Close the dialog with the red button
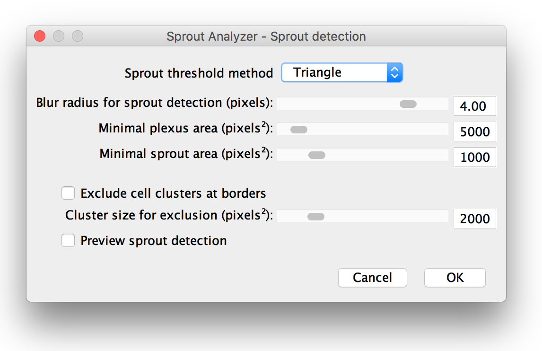The image size is (542, 351). click(40, 36)
